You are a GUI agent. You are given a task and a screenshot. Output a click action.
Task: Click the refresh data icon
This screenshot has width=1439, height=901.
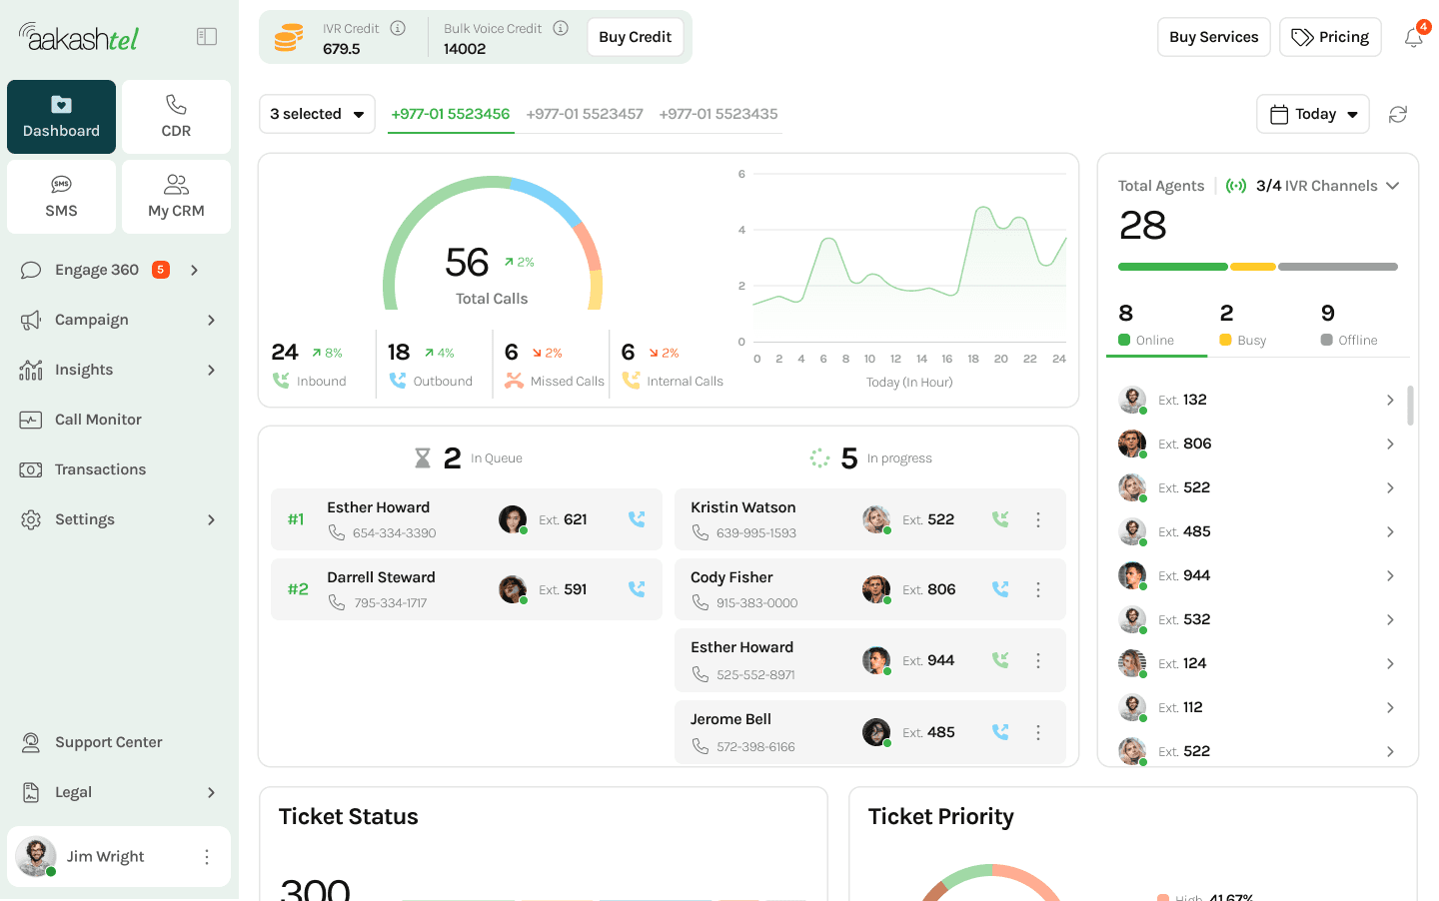point(1398,115)
